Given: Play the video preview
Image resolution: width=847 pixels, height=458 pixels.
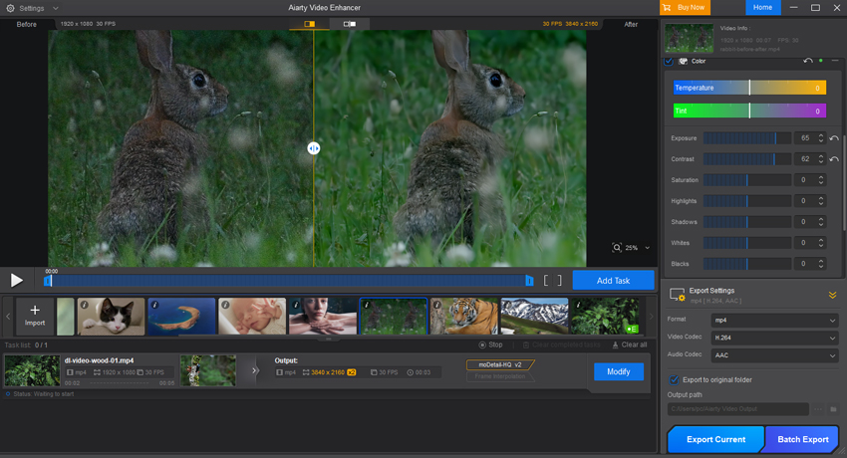Looking at the screenshot, I should tap(17, 280).
